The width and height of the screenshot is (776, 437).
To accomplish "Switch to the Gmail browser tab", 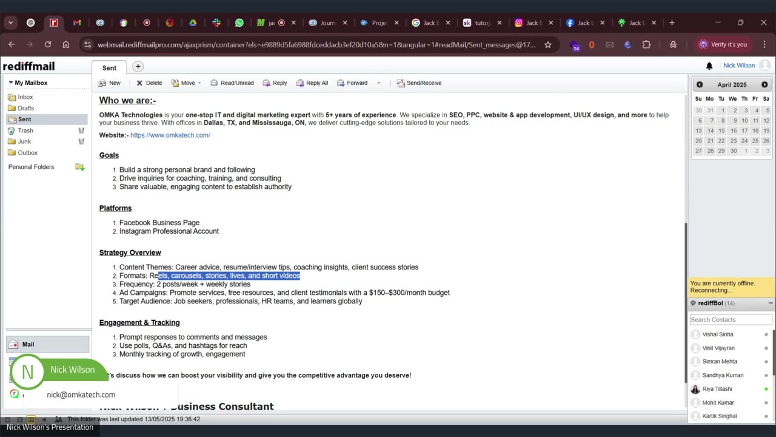I will pos(77,22).
